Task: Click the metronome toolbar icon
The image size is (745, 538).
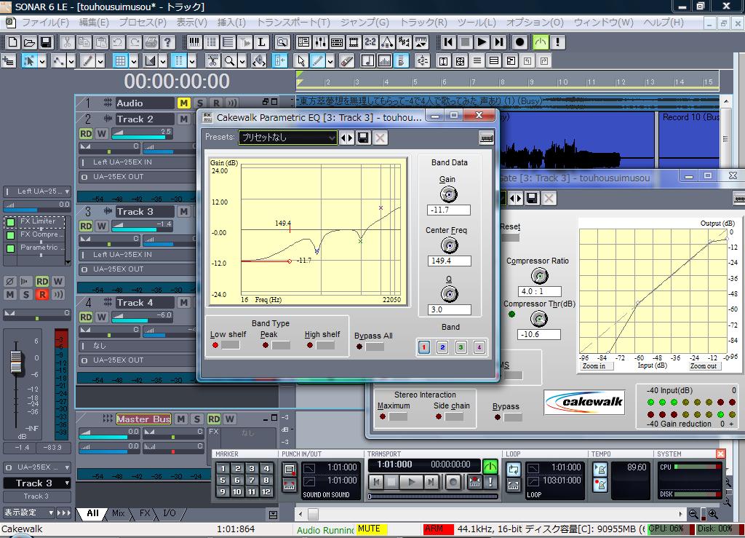Action: pos(387,42)
